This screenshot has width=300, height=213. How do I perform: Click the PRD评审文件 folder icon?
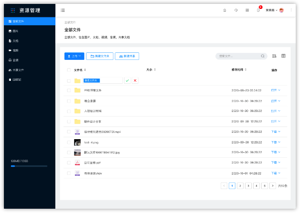coord(77,90)
